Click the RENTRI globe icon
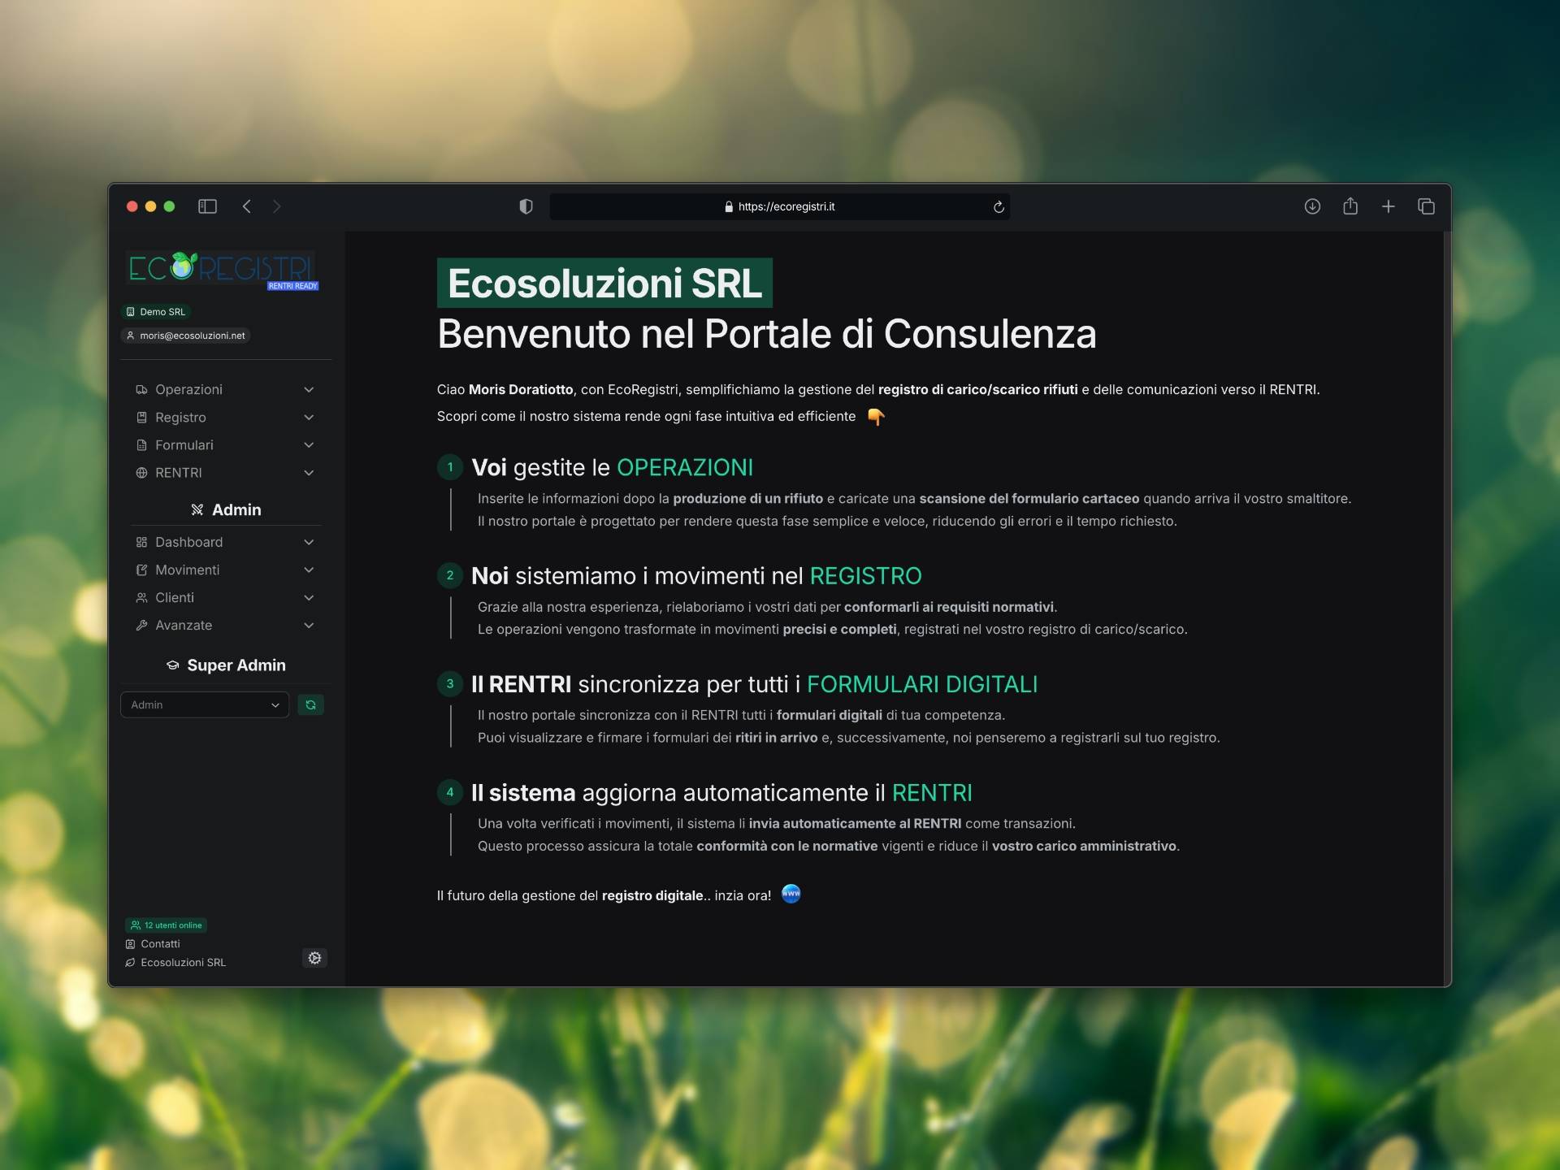This screenshot has width=1560, height=1170. [x=141, y=472]
